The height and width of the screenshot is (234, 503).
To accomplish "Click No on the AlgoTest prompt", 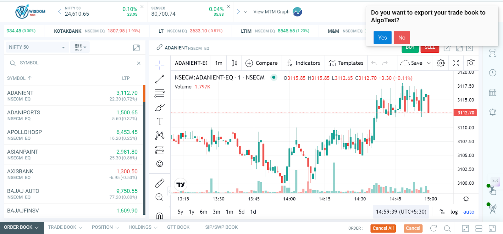I will [402, 38].
